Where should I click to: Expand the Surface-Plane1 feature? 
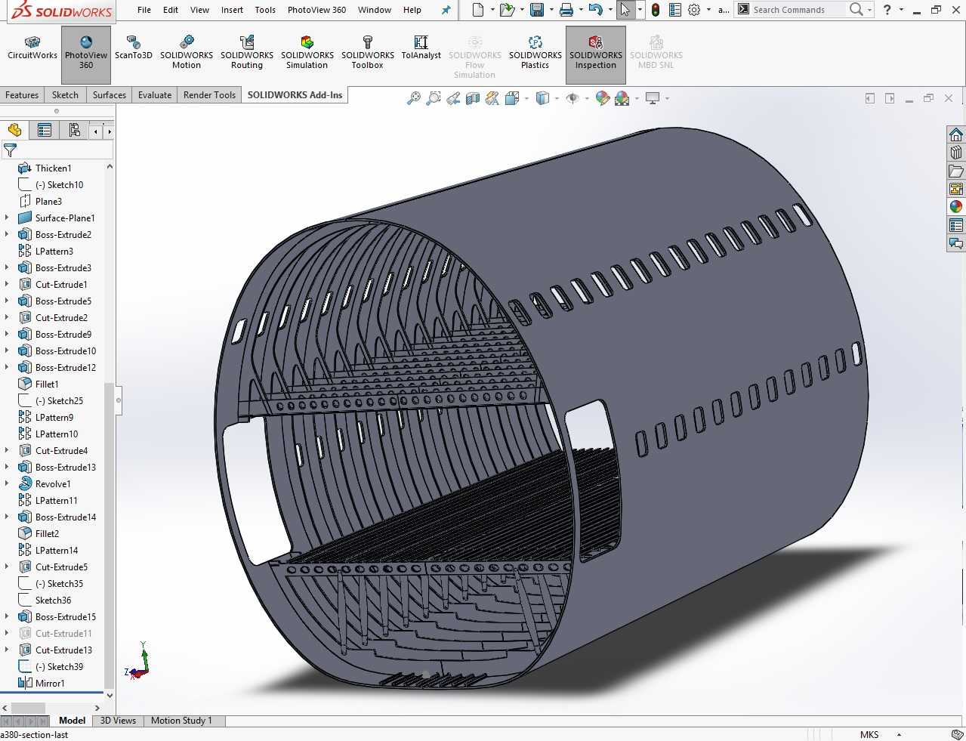(x=7, y=218)
